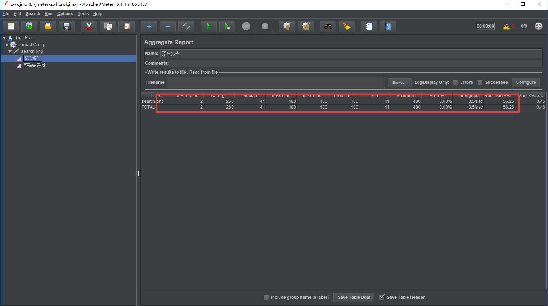
Task: Click the Filename input field
Action: (x=275, y=82)
